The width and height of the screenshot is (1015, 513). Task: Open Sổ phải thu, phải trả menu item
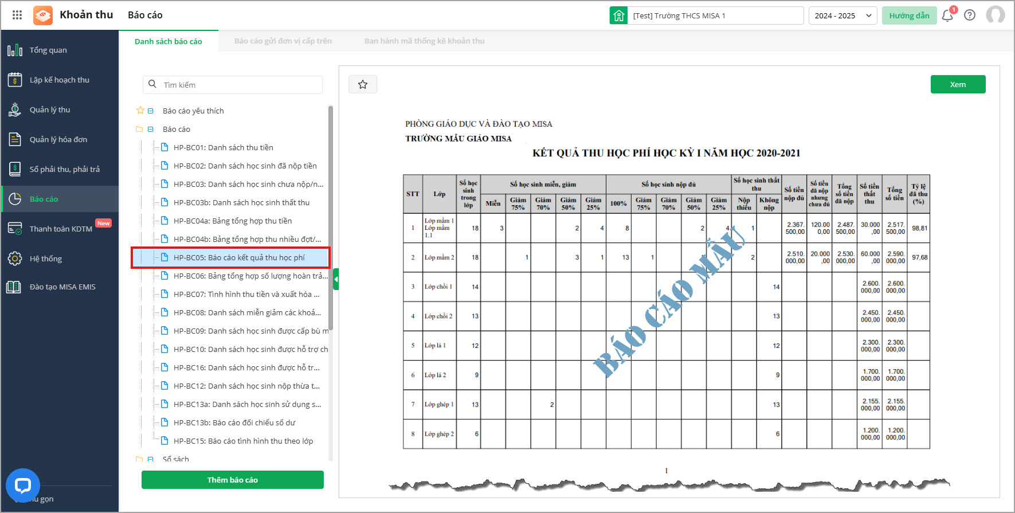[x=60, y=169]
